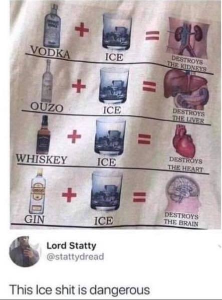Click the red plus sign after whiskey

[x=75, y=136]
